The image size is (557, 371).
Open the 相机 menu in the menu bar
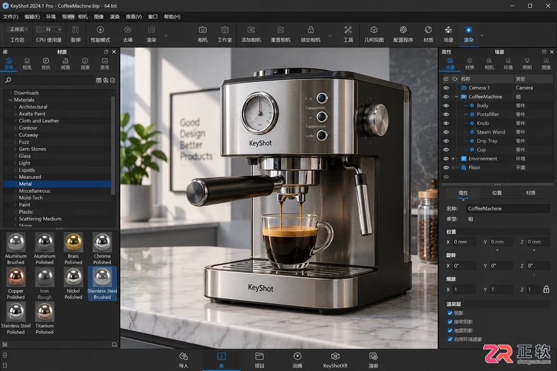pos(83,17)
